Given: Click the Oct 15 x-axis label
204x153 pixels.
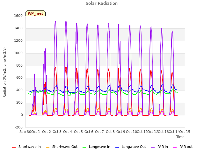Looking at the screenshot, I should (x=185, y=132).
